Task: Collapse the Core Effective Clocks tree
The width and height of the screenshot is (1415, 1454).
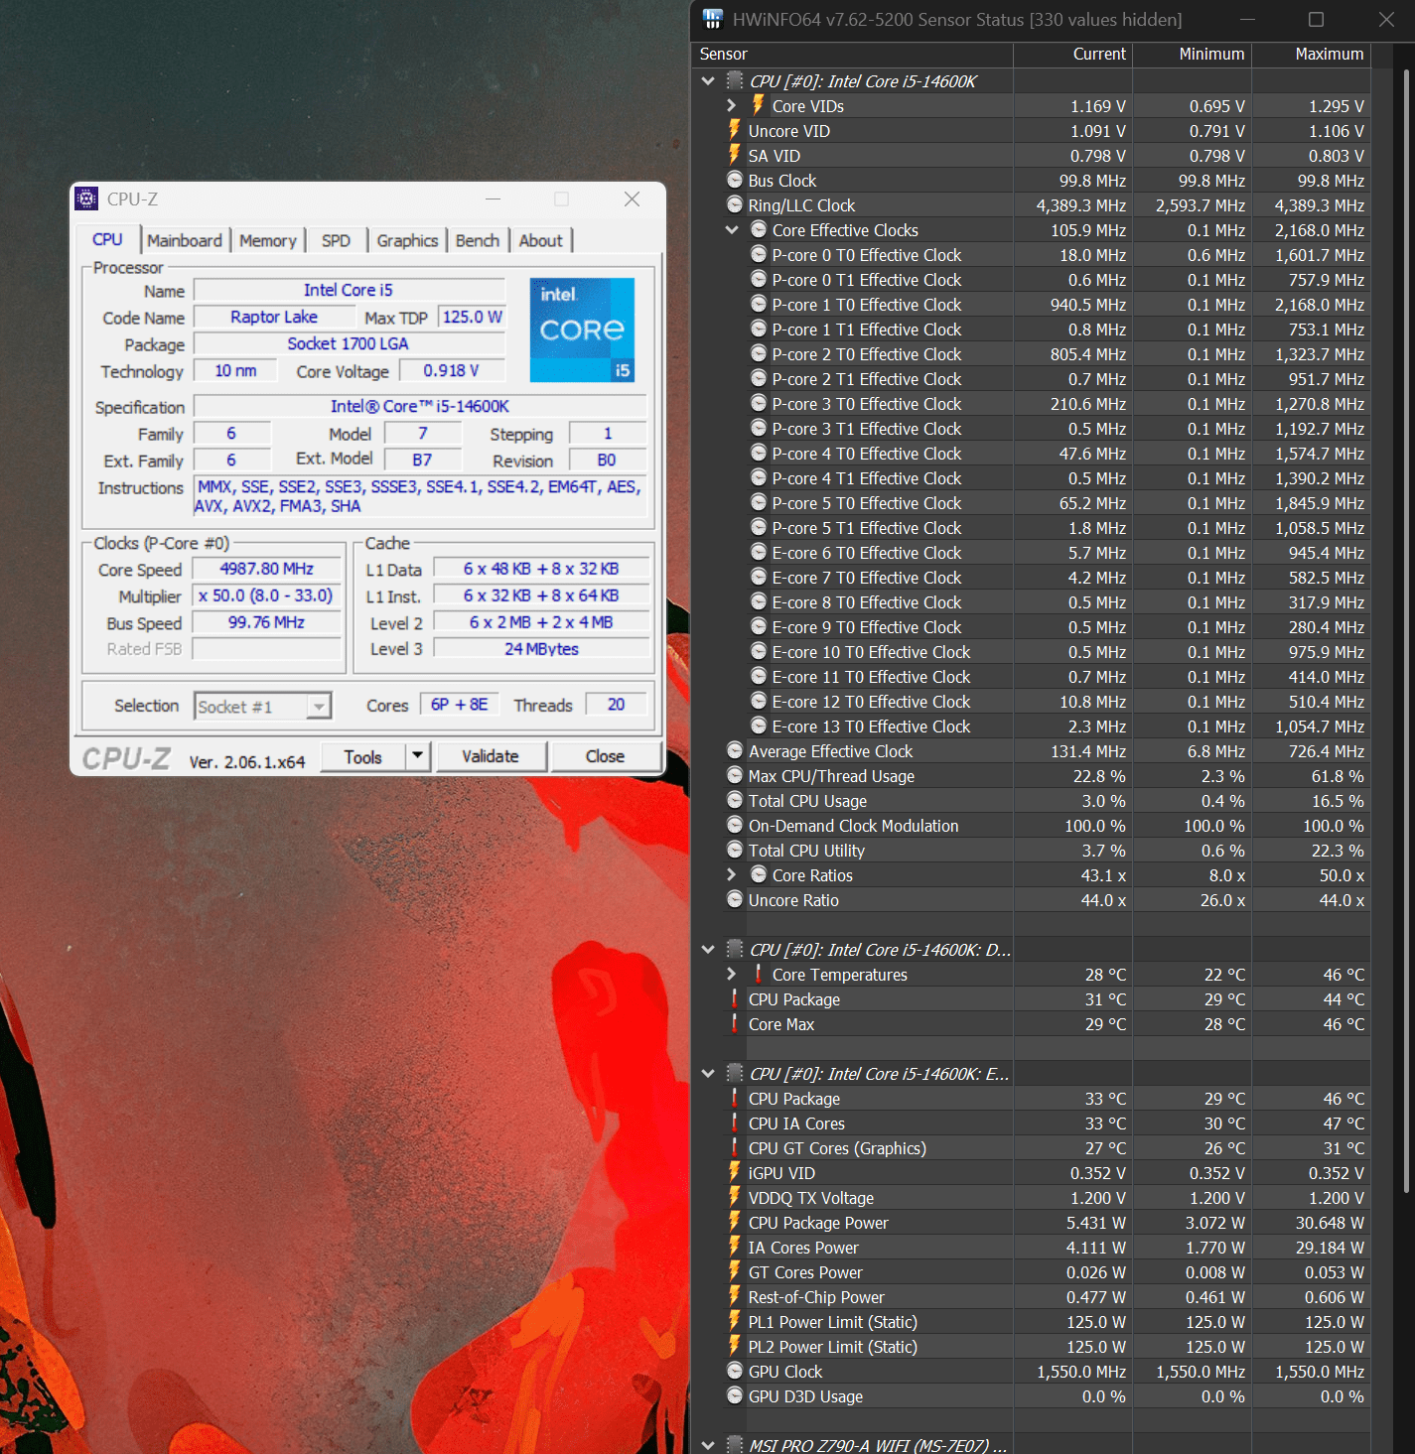Action: (x=732, y=229)
